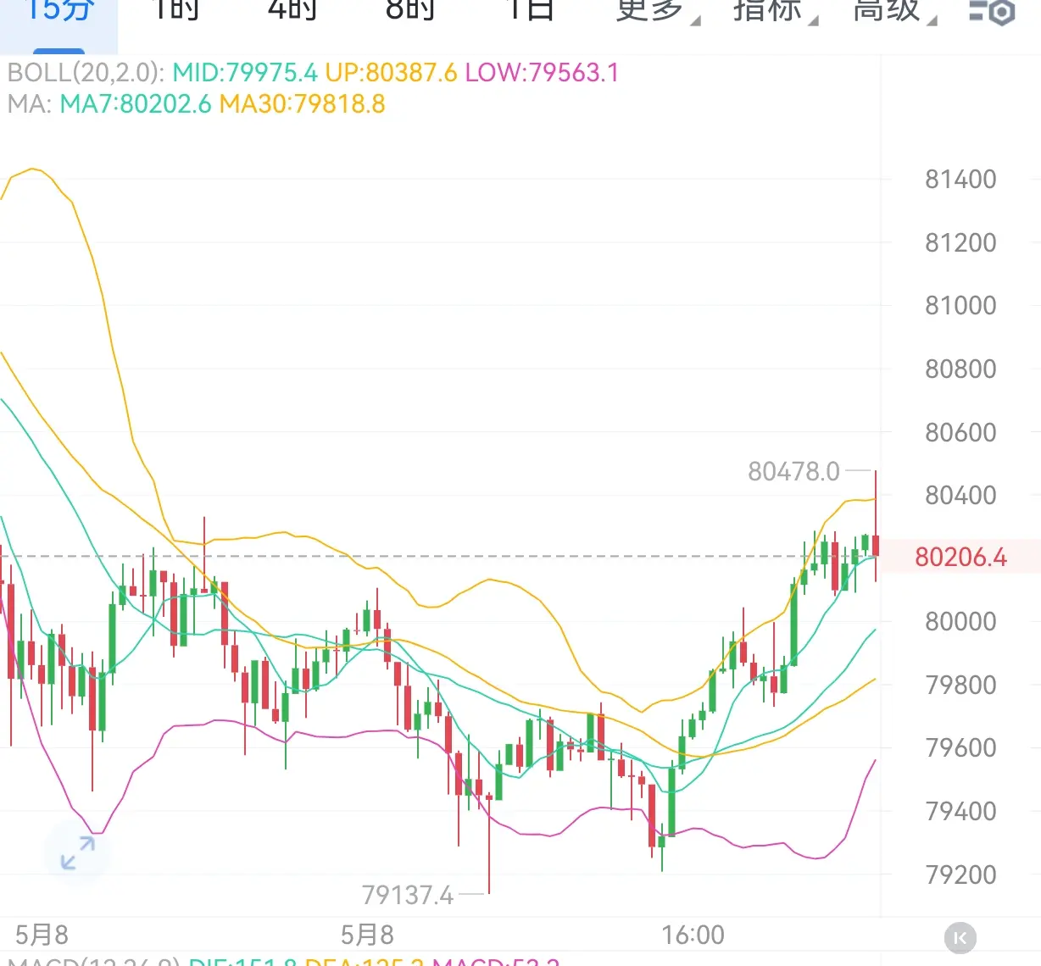Viewport: 1041px width, 966px height.
Task: Open chart settings gear icon
Action: [x=992, y=13]
